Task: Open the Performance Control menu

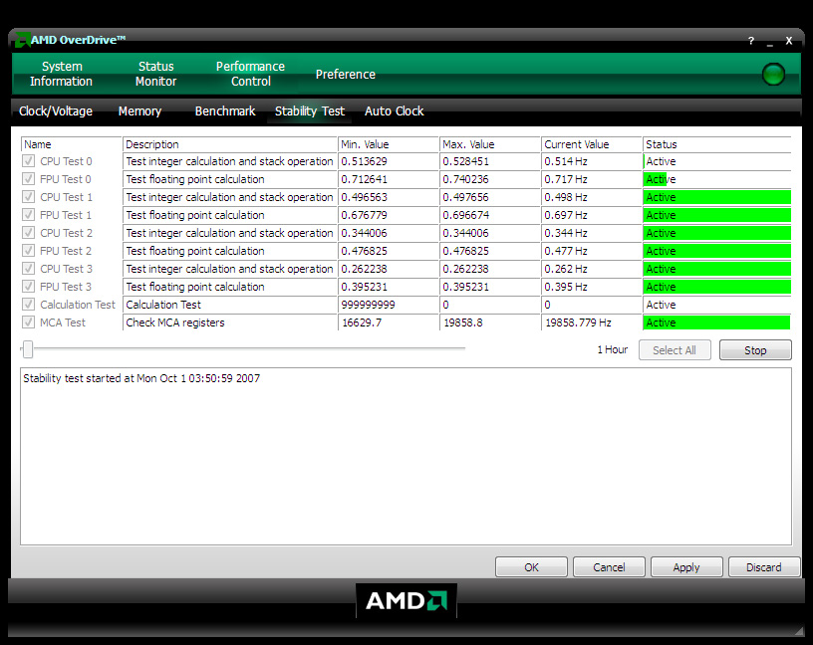Action: [x=250, y=74]
